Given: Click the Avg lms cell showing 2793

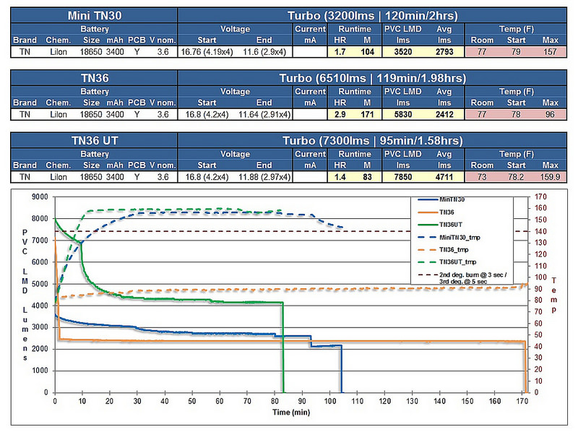Looking at the screenshot, I should pos(442,51).
